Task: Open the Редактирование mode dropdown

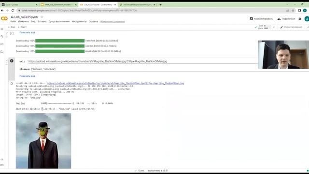Action: pyautogui.click(x=291, y=27)
